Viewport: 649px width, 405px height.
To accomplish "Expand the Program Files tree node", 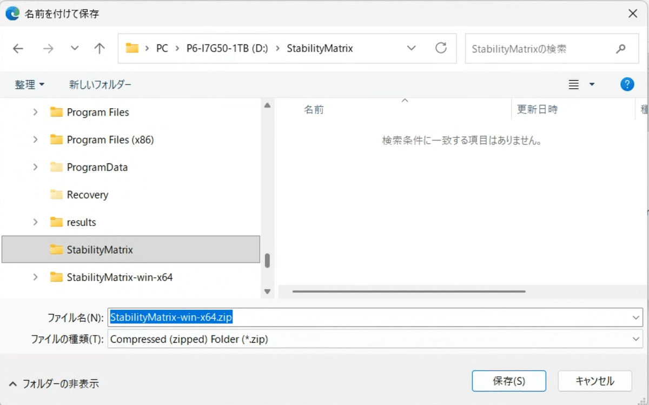I will pos(36,112).
